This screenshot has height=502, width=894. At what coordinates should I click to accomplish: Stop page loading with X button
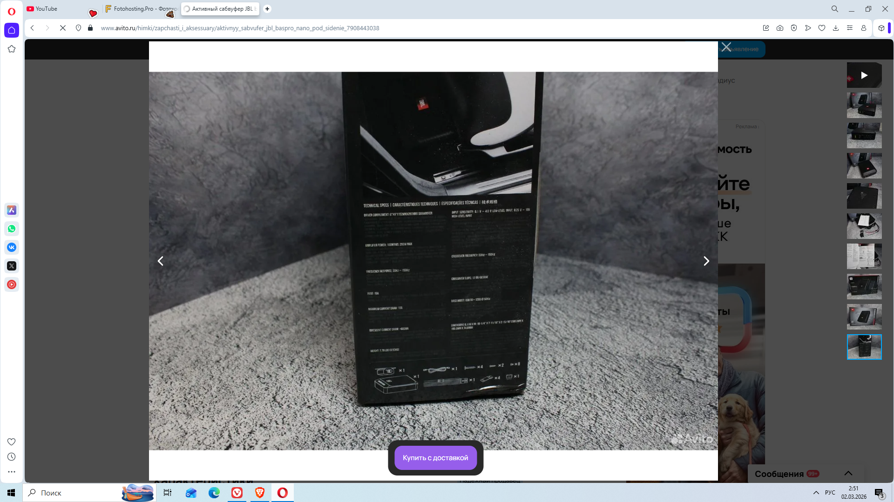tap(63, 28)
